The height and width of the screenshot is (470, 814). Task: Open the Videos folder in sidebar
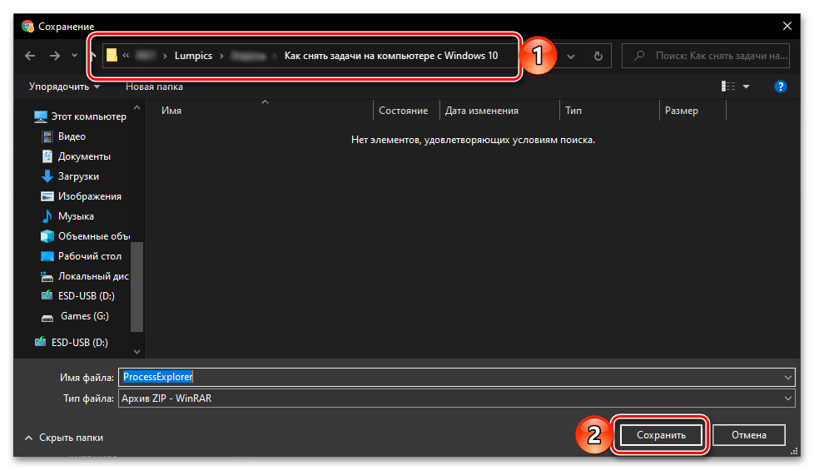click(x=72, y=136)
